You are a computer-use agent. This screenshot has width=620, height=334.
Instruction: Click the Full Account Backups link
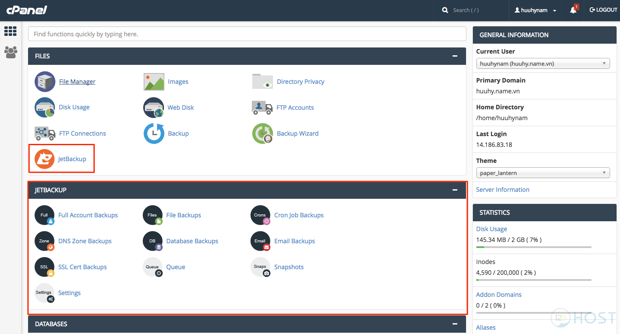click(x=88, y=215)
